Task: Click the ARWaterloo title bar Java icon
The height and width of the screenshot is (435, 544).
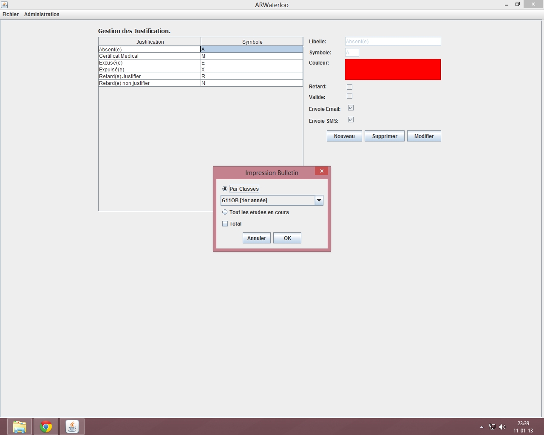Action: tap(4, 5)
